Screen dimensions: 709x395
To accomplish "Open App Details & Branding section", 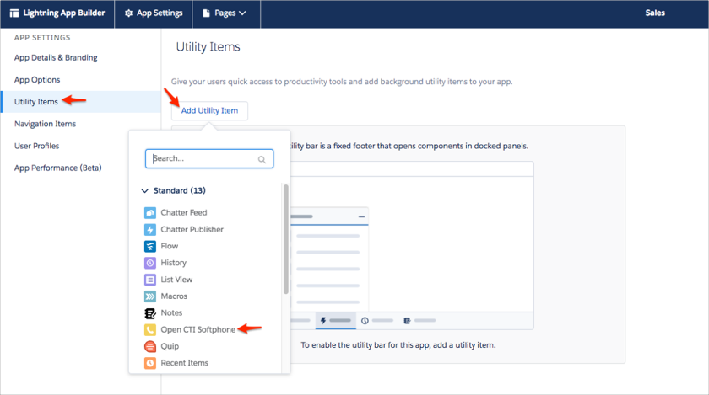I will tap(56, 58).
